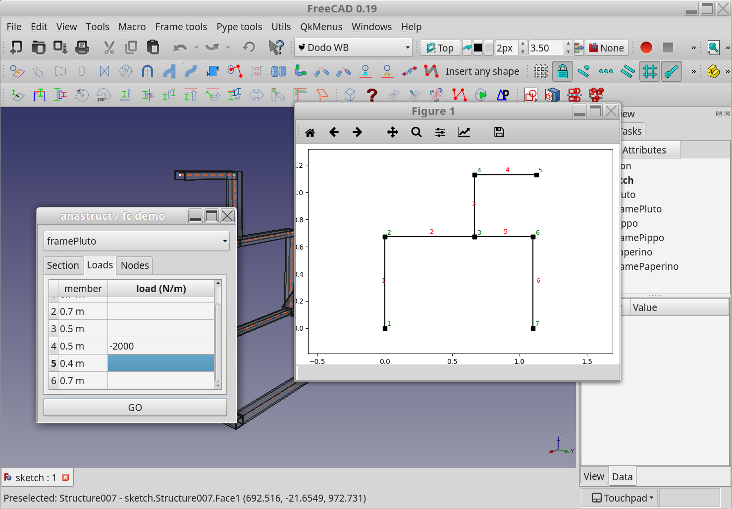The height and width of the screenshot is (509, 732).
Task: Click the GO button
Action: click(x=135, y=407)
